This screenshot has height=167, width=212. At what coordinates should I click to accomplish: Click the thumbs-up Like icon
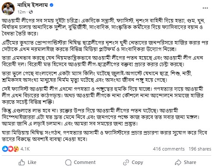pos(22,162)
